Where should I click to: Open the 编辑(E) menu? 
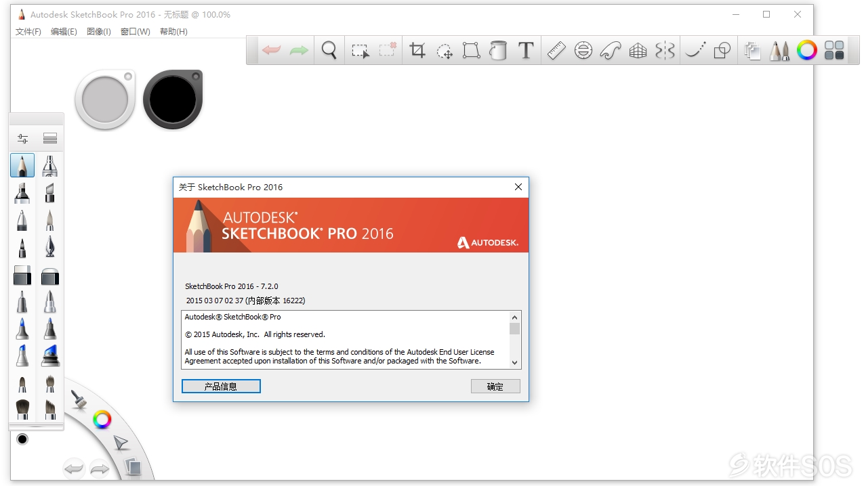pos(64,32)
